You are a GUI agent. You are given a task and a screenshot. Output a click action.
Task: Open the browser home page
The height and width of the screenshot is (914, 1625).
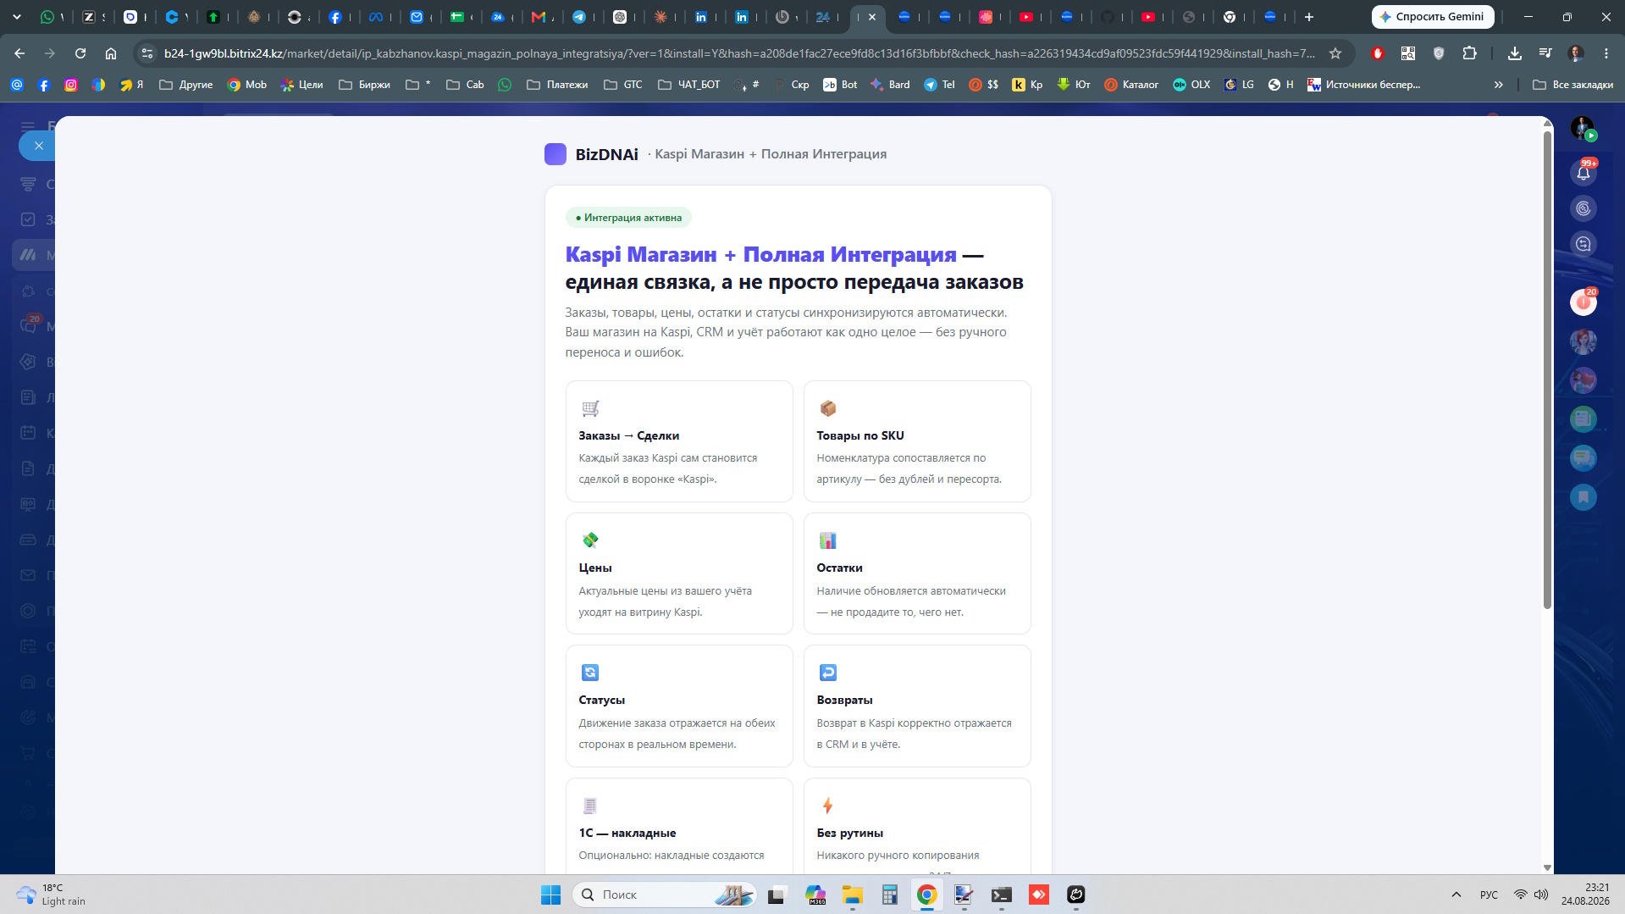pos(111,53)
